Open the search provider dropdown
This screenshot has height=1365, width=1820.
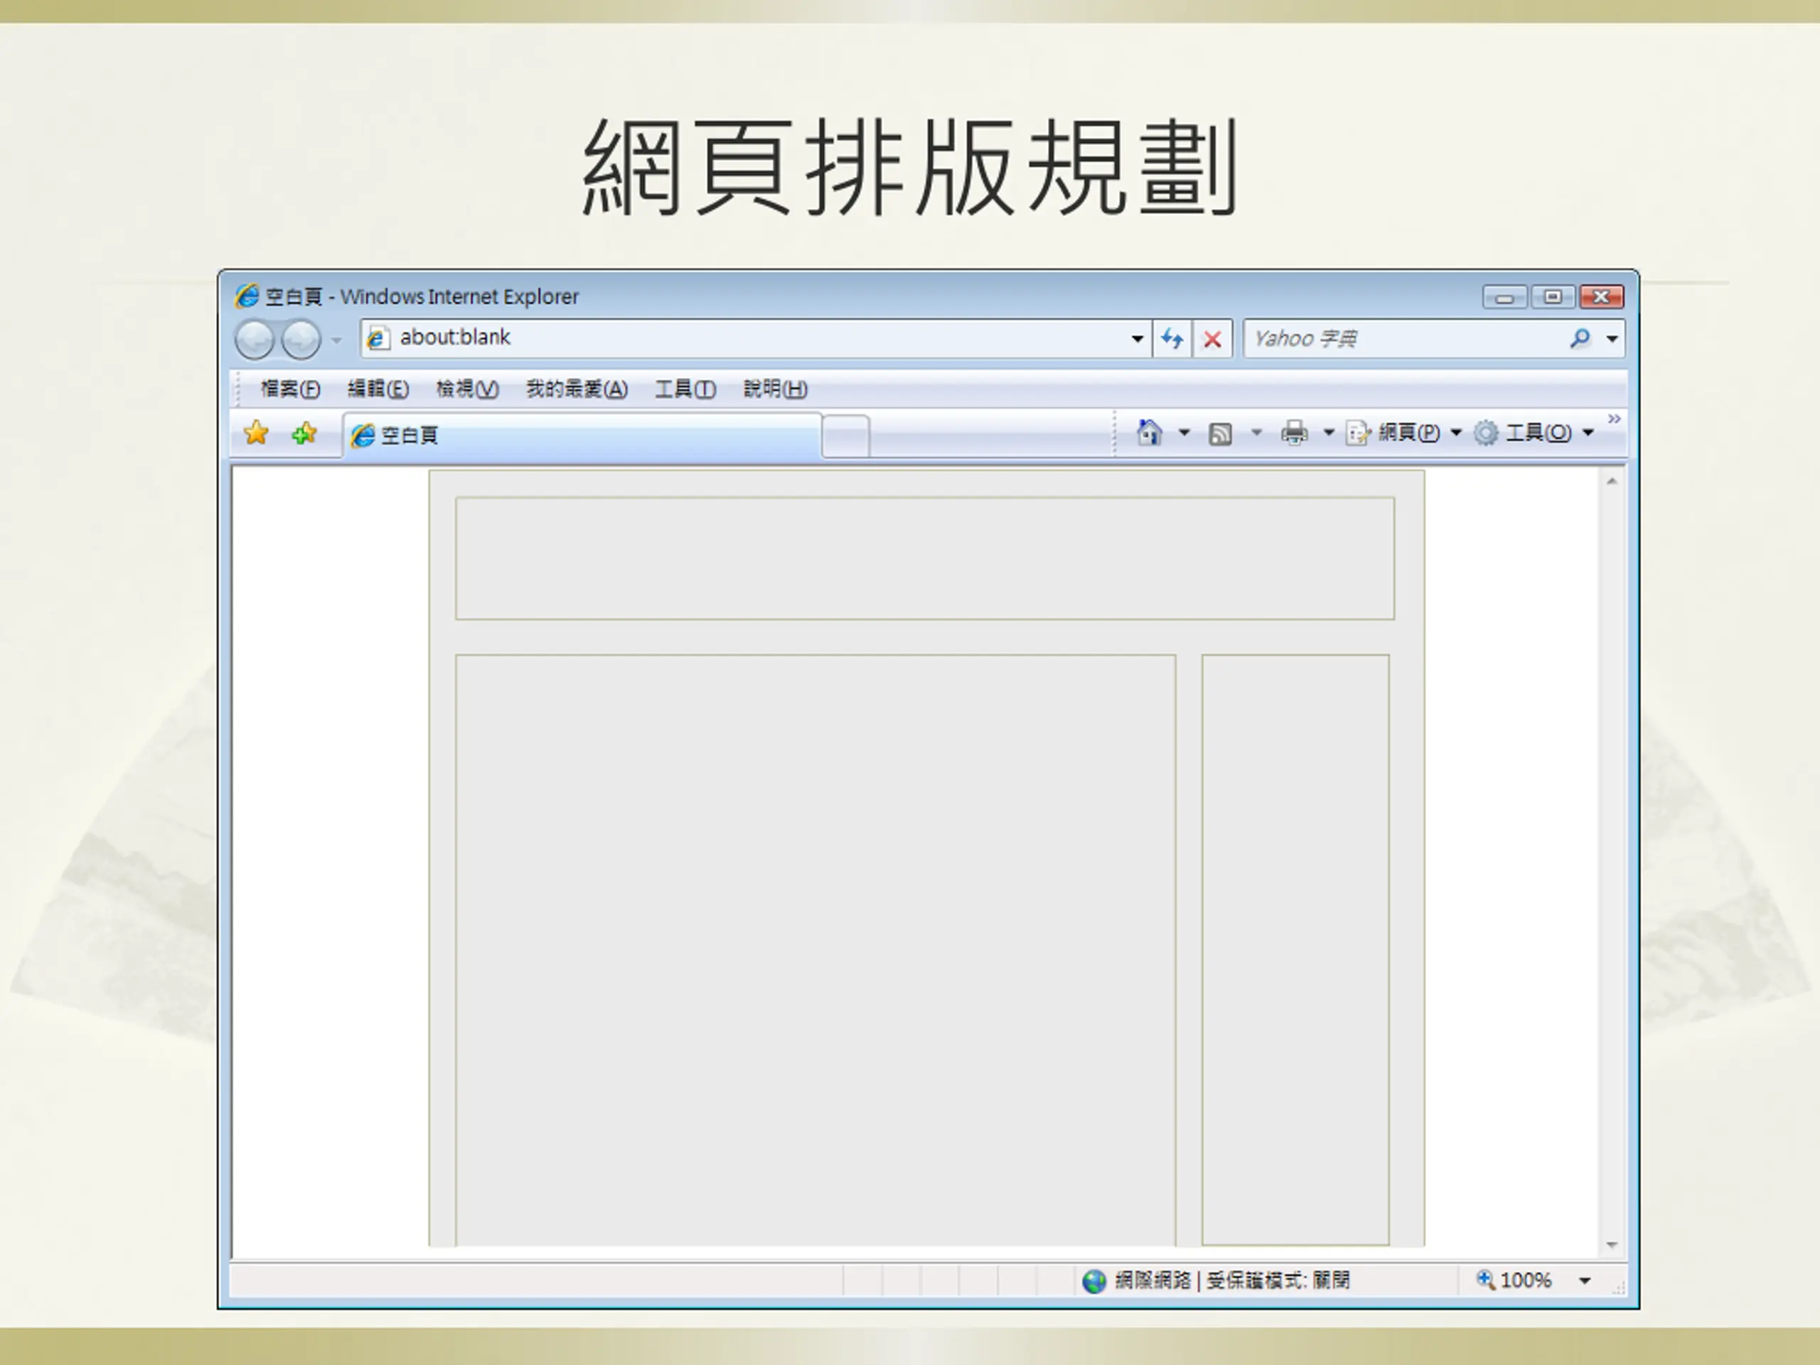(x=1612, y=338)
